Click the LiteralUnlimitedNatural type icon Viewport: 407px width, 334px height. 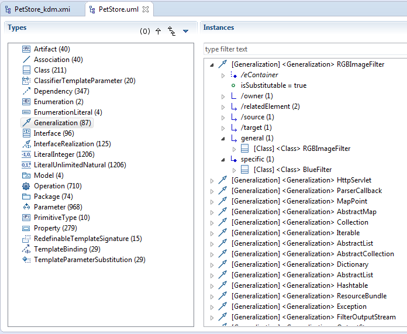click(26, 165)
